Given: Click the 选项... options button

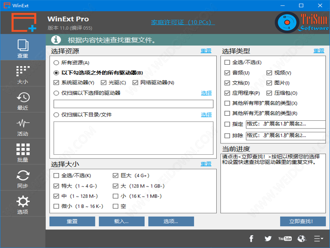Looking at the screenshot, I should click(171, 221).
